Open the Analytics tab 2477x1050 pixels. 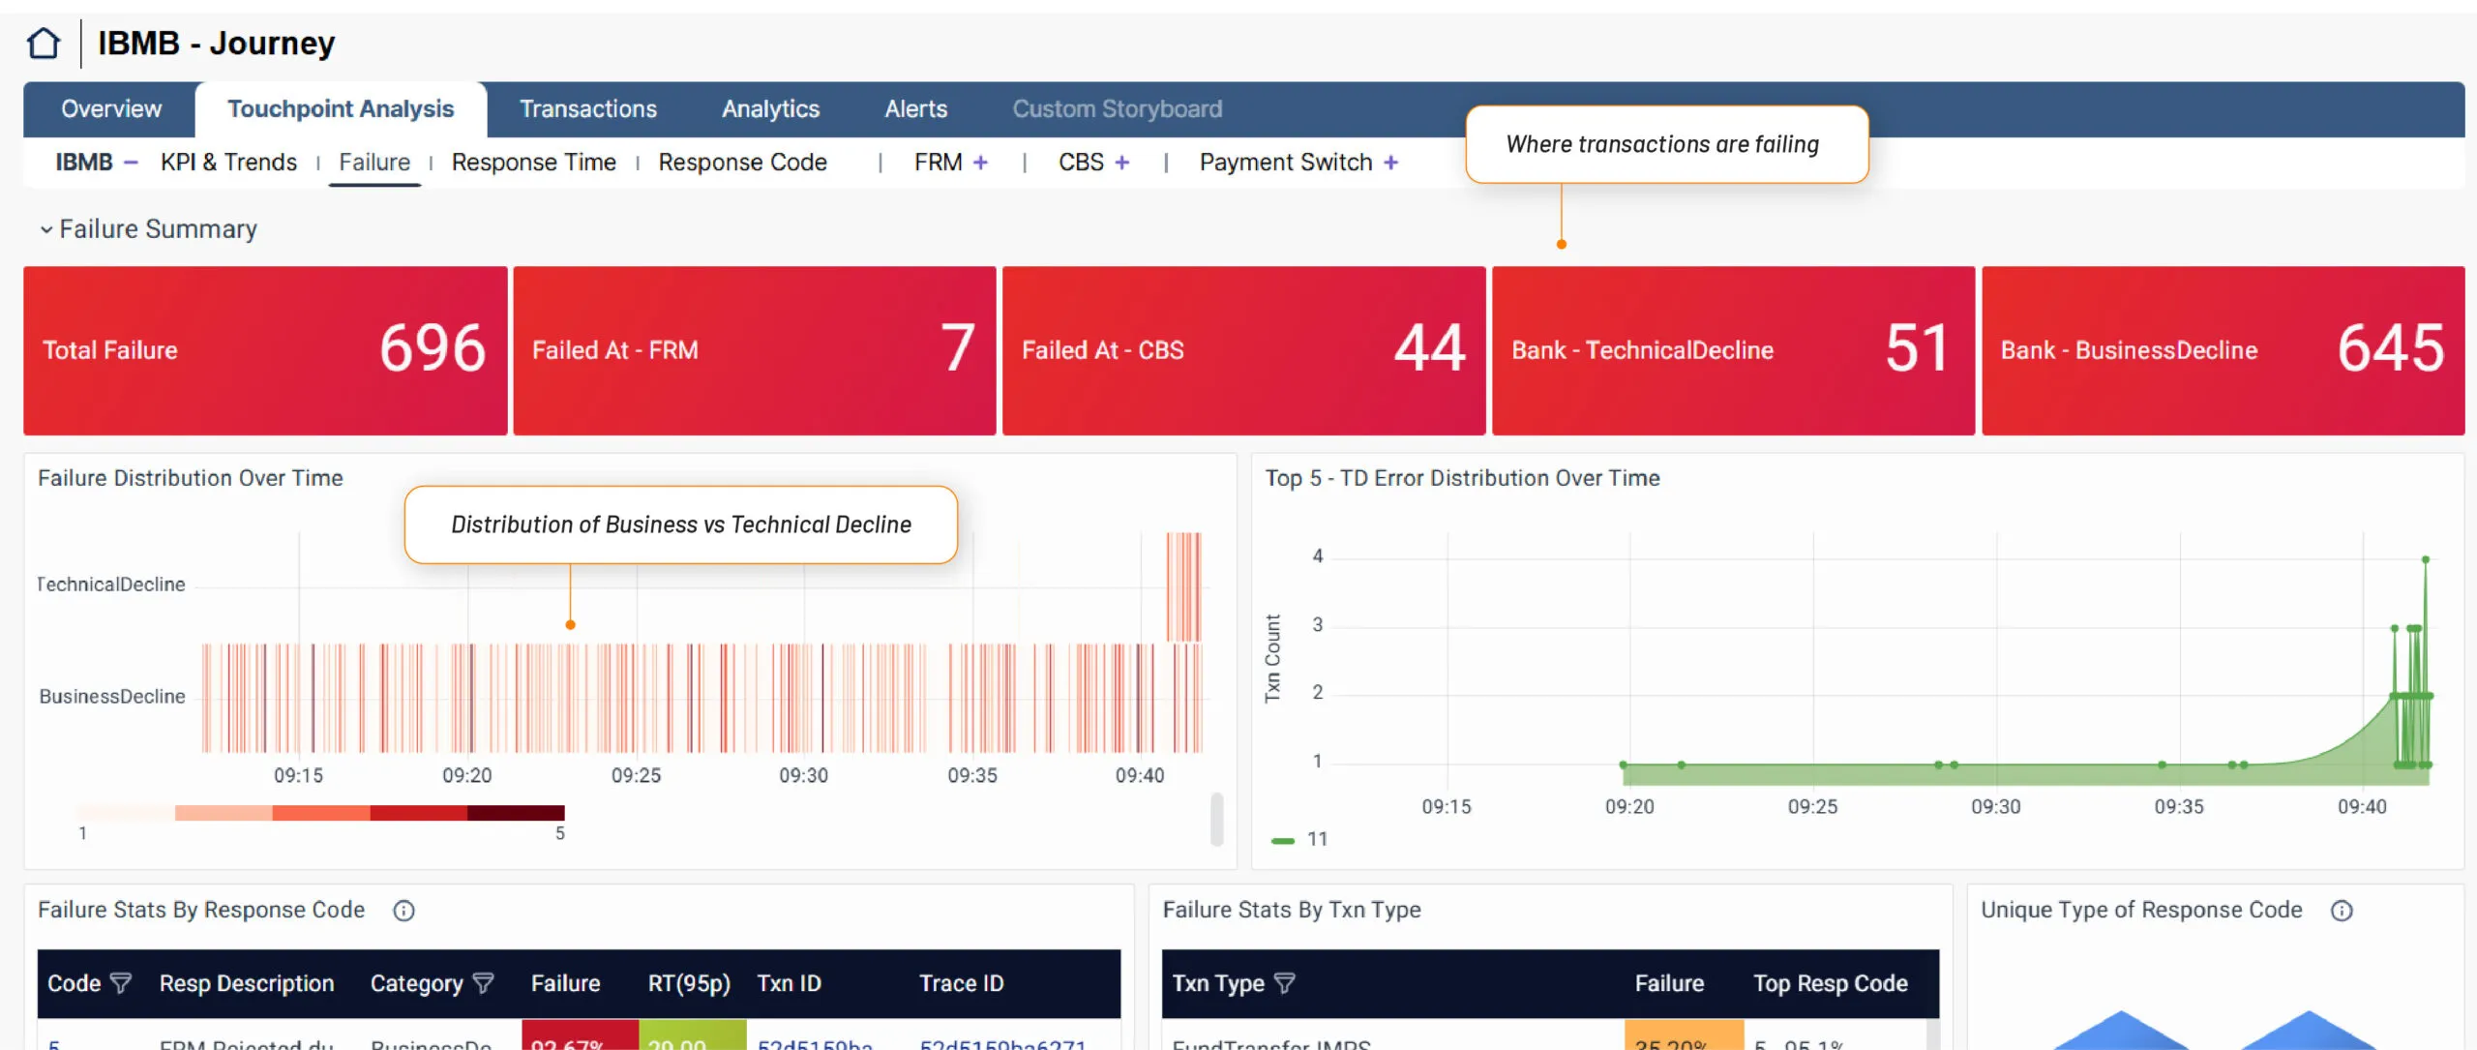coord(770,109)
